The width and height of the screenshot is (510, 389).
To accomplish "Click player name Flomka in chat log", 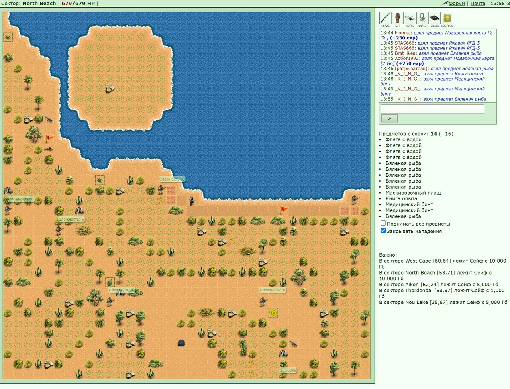I will tap(403, 33).
